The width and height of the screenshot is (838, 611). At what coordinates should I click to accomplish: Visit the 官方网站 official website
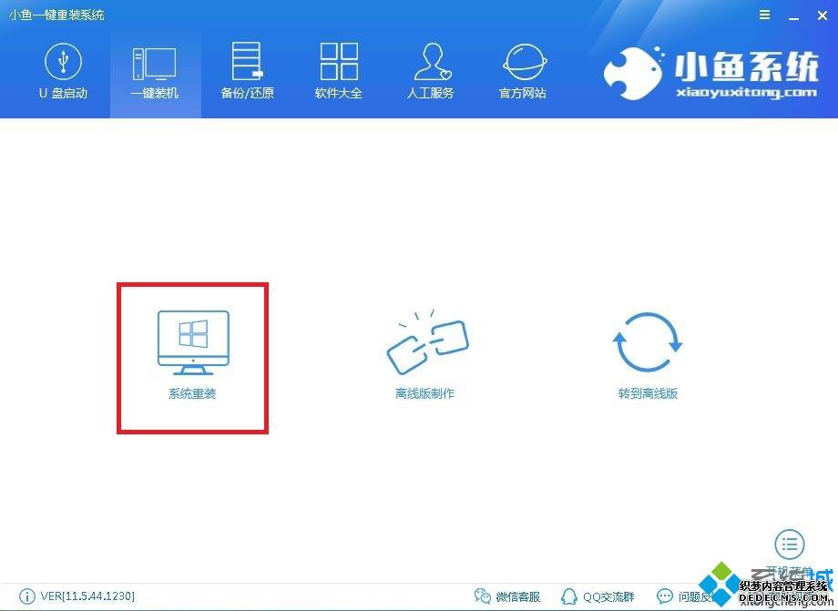click(x=523, y=72)
